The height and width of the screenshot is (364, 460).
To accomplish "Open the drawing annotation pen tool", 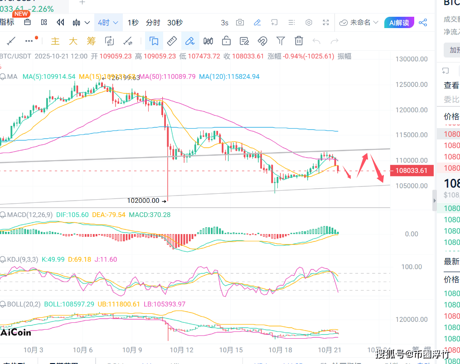I will pyautogui.click(x=257, y=22).
